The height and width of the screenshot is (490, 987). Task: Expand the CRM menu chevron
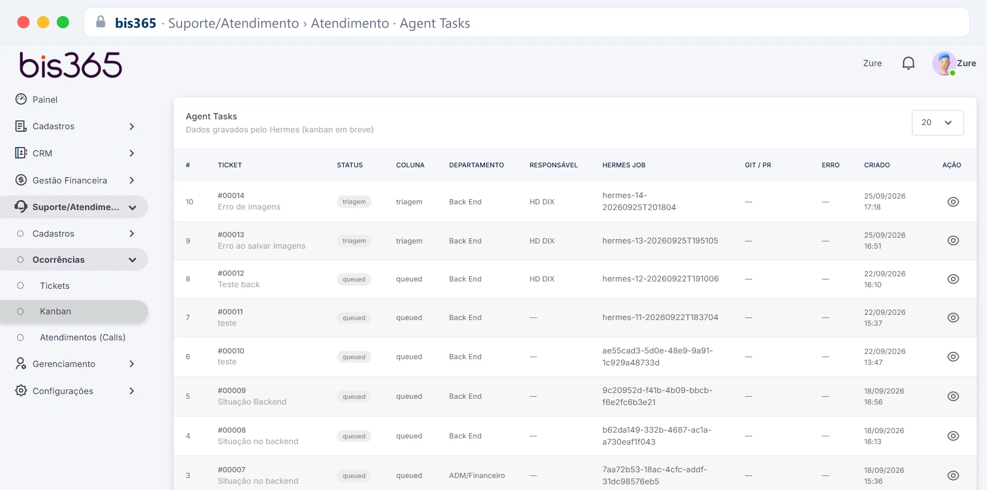point(132,153)
